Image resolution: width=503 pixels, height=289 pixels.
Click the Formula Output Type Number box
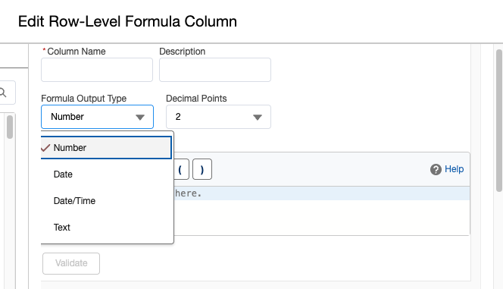coord(97,117)
